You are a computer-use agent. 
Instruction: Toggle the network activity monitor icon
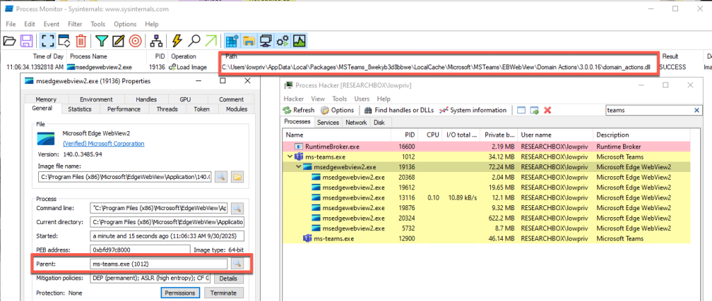[x=266, y=41]
